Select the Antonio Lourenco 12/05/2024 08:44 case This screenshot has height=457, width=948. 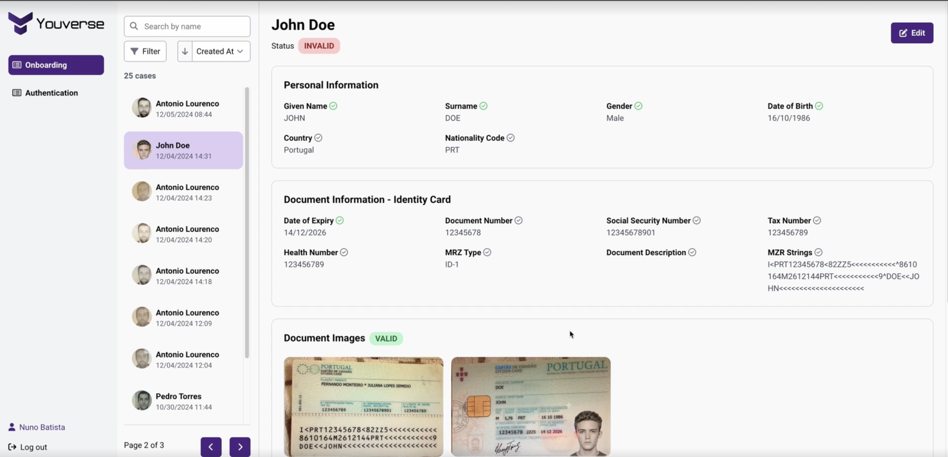click(183, 108)
